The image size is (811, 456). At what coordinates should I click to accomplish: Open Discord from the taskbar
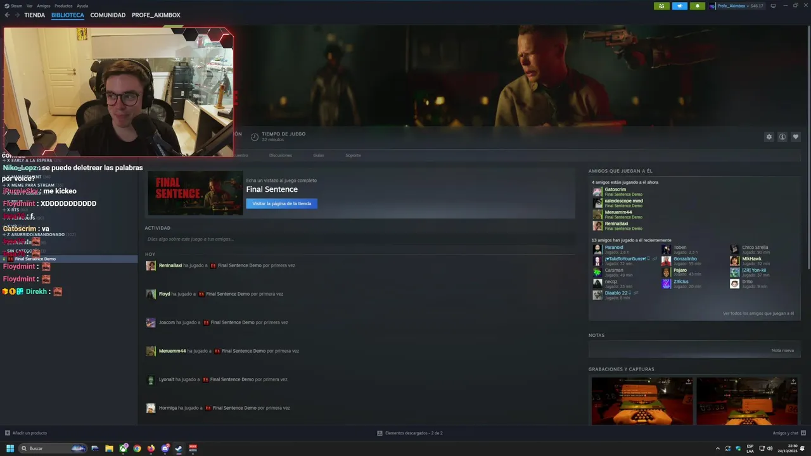[165, 448]
